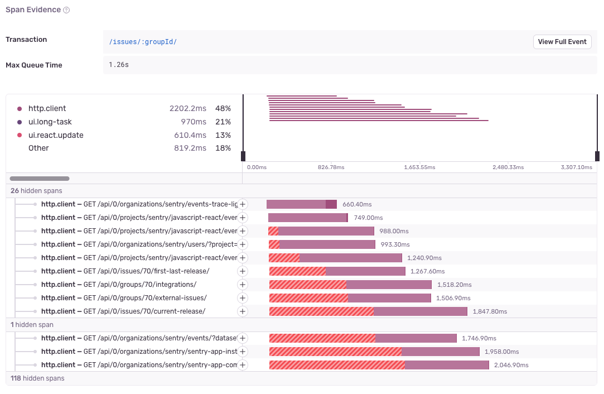The width and height of the screenshot is (604, 394).
Task: Toggle the ui.long-task series in the legend
Action: pyautogui.click(x=49, y=122)
